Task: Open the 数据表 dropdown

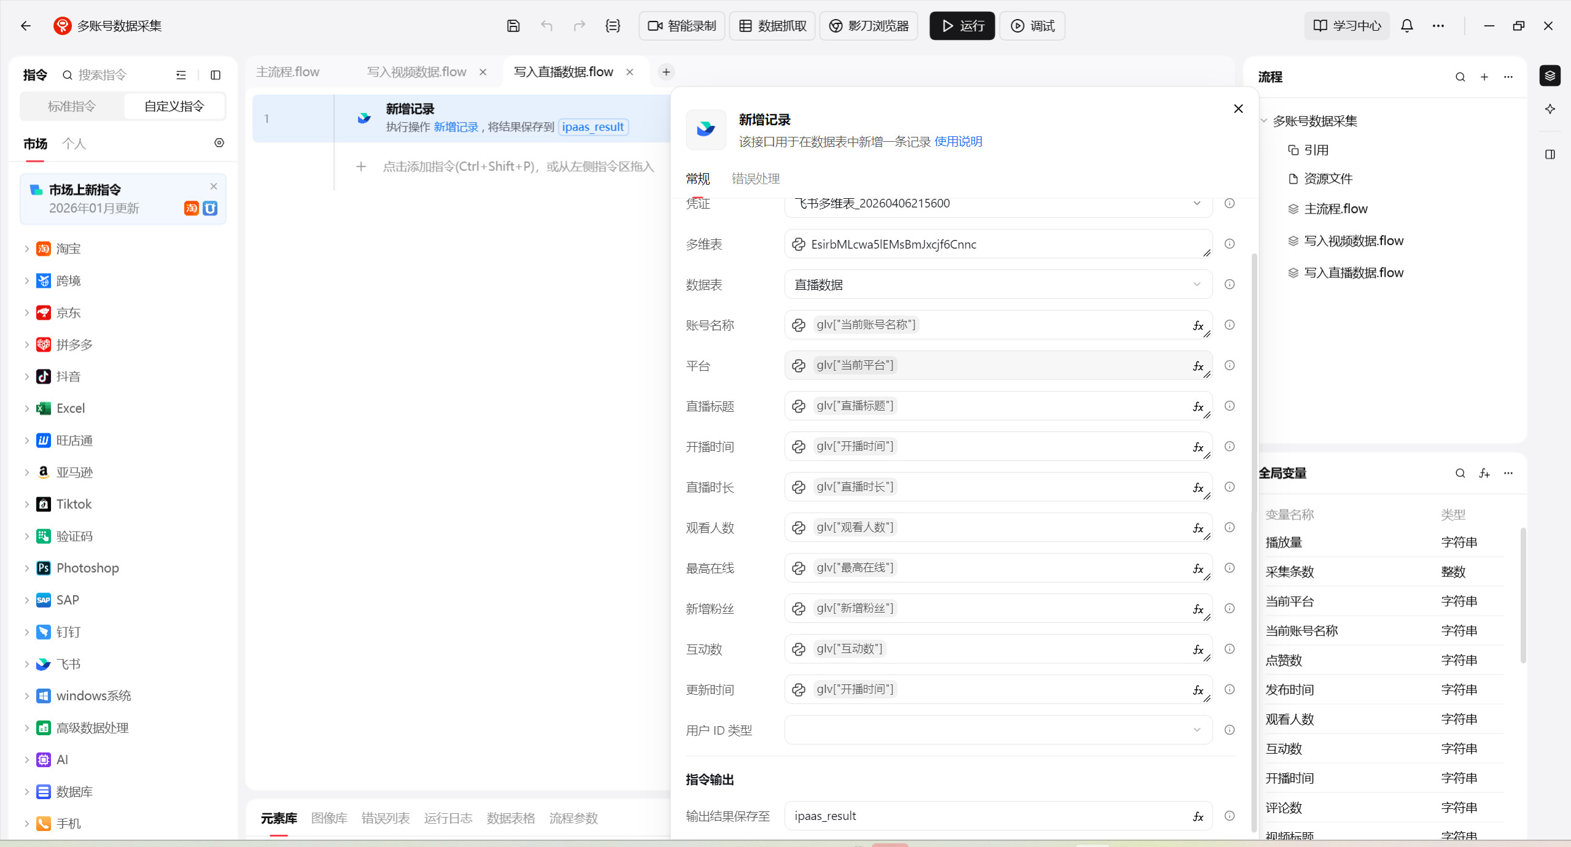Action: [998, 285]
